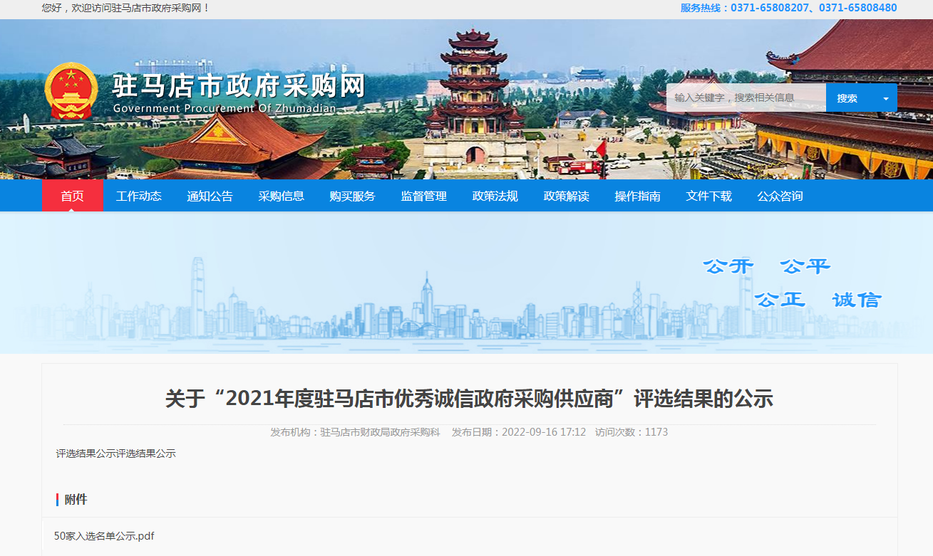Viewport: 933px width, 556px height.
Task: Open the search type dropdown arrow
Action: (x=886, y=98)
